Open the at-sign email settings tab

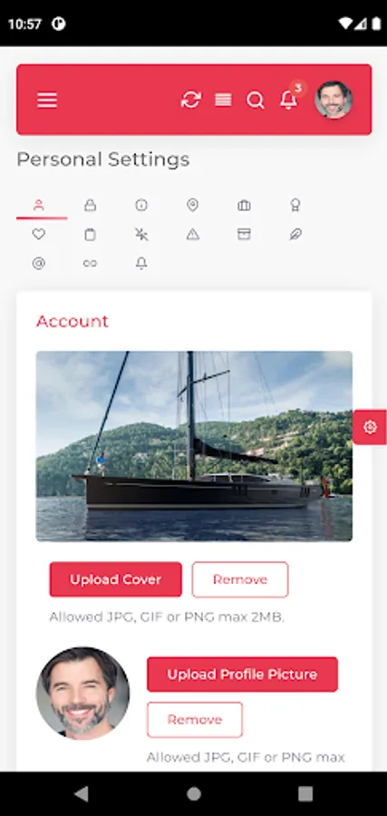point(38,263)
